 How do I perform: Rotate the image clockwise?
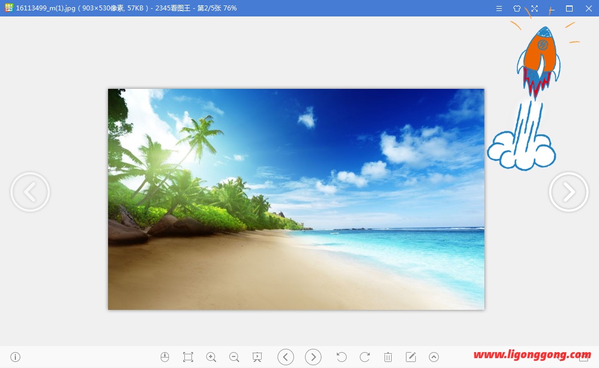365,357
